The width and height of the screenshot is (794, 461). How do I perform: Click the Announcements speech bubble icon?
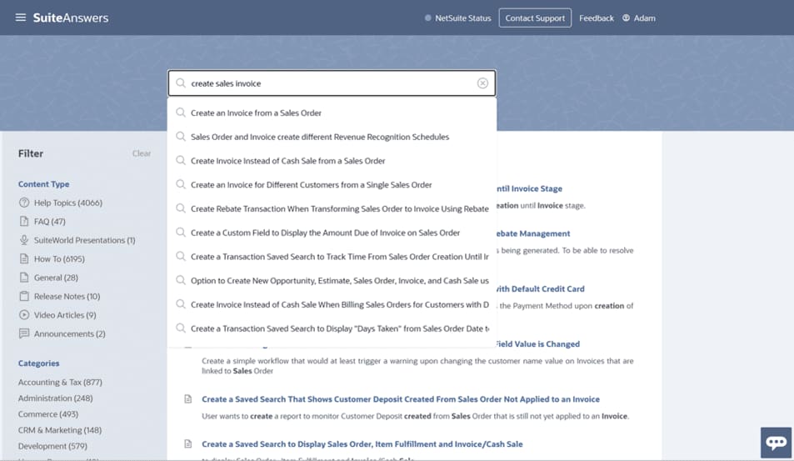24,333
